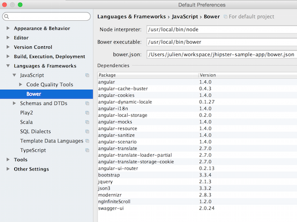Viewport: 297px width, 222px height.
Task: Select the 'ngInfiniteScroll' package row
Action: (x=197, y=201)
